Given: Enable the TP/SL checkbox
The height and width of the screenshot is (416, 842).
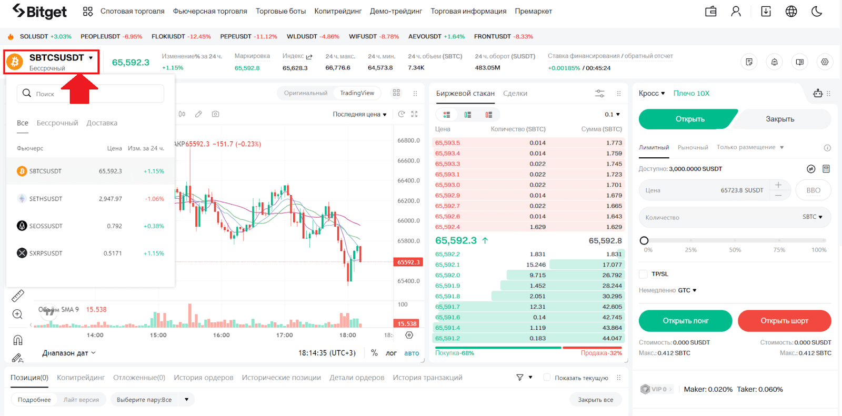Looking at the screenshot, I should (x=643, y=274).
